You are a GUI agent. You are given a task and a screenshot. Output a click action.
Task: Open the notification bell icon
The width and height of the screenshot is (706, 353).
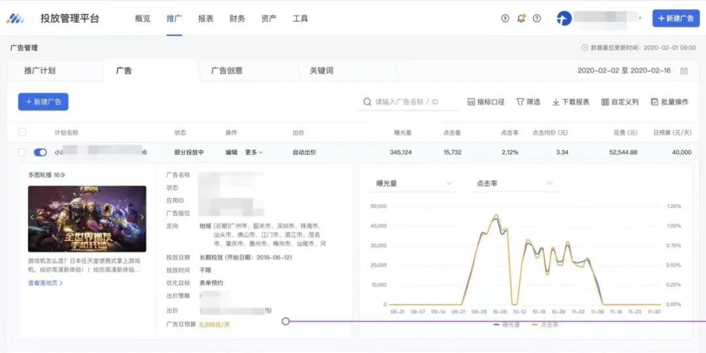pos(521,18)
